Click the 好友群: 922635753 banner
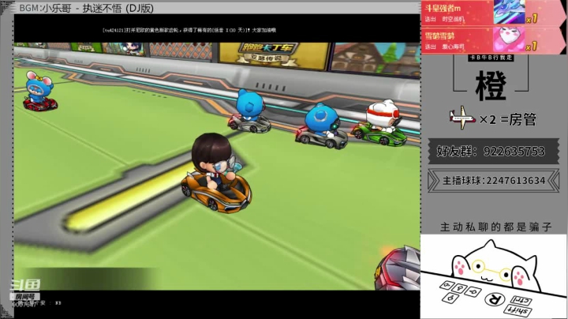568x319 pixels. tap(493, 151)
